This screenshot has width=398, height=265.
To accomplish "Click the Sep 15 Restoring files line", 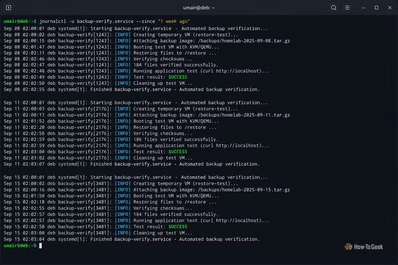I will 110,202.
